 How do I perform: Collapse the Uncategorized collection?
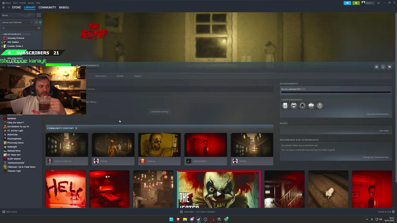(x=2, y=34)
